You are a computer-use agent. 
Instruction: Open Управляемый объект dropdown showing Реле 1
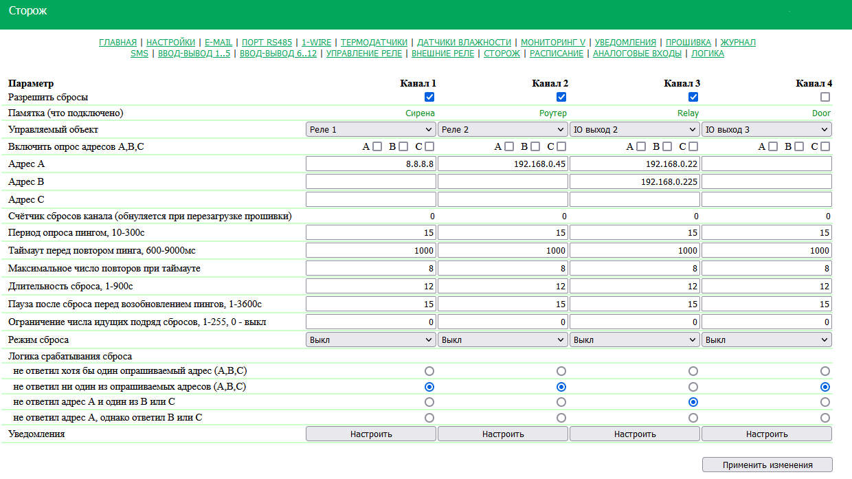370,129
